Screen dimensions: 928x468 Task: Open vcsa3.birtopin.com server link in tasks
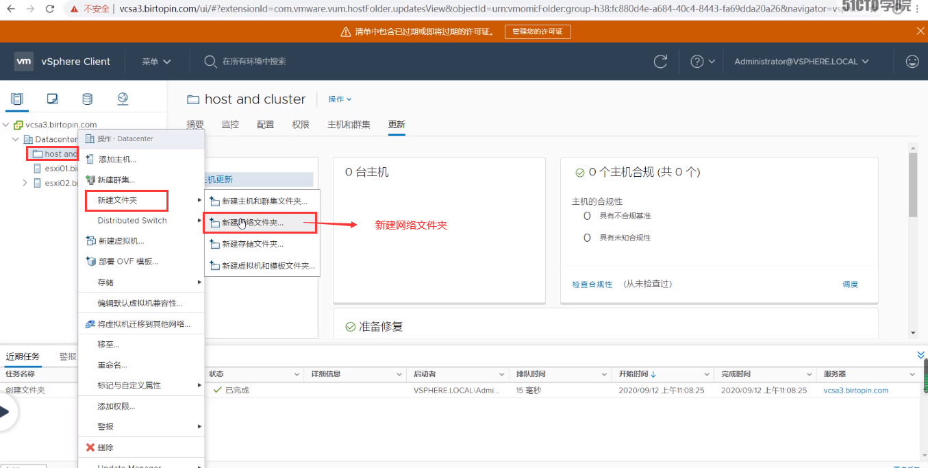[855, 390]
